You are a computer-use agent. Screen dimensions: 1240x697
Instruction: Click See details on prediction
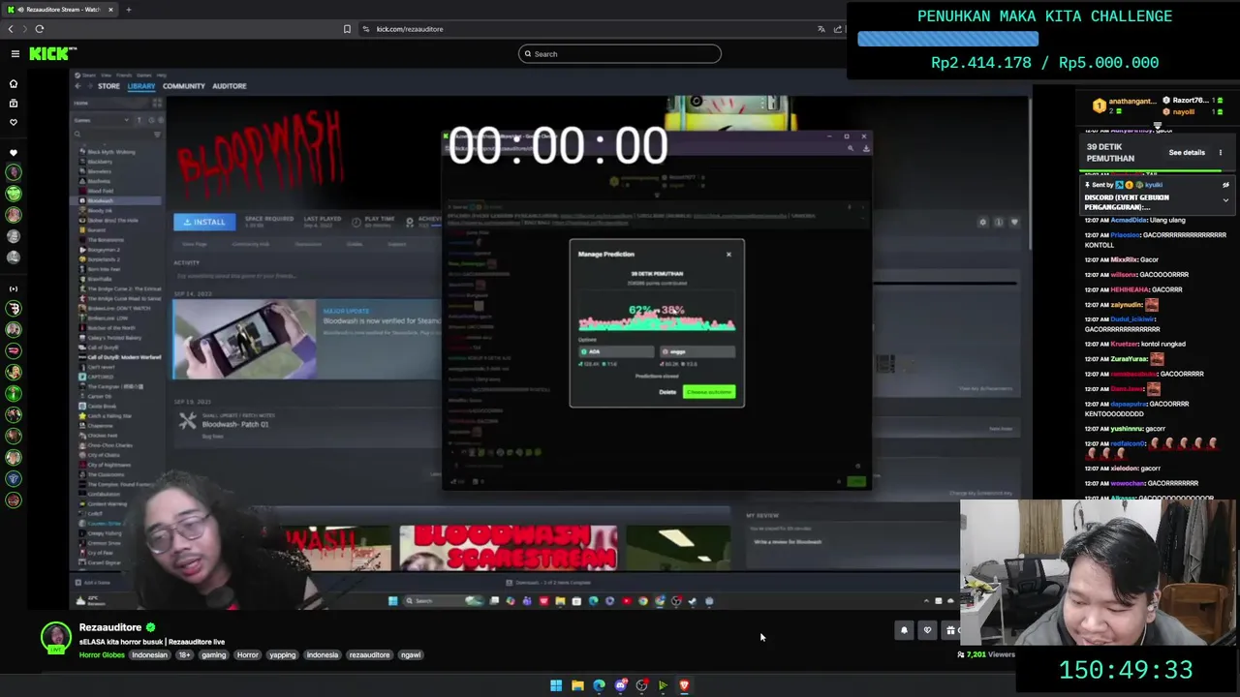(1187, 153)
